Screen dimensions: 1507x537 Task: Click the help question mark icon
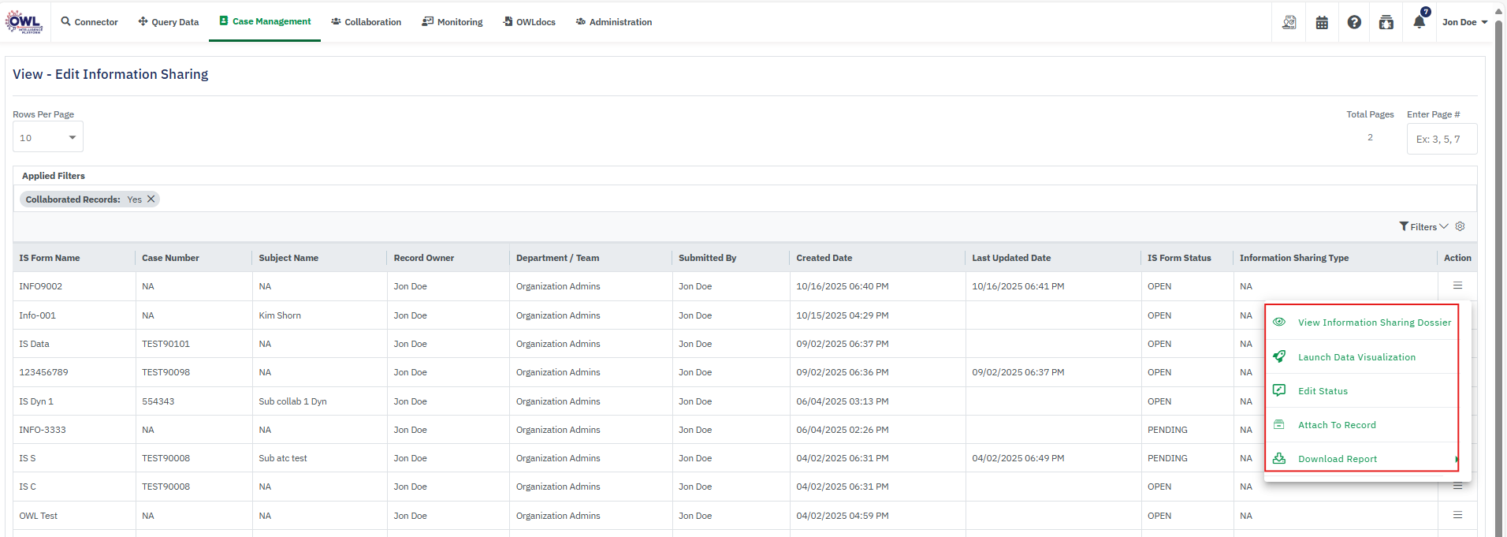[1354, 22]
